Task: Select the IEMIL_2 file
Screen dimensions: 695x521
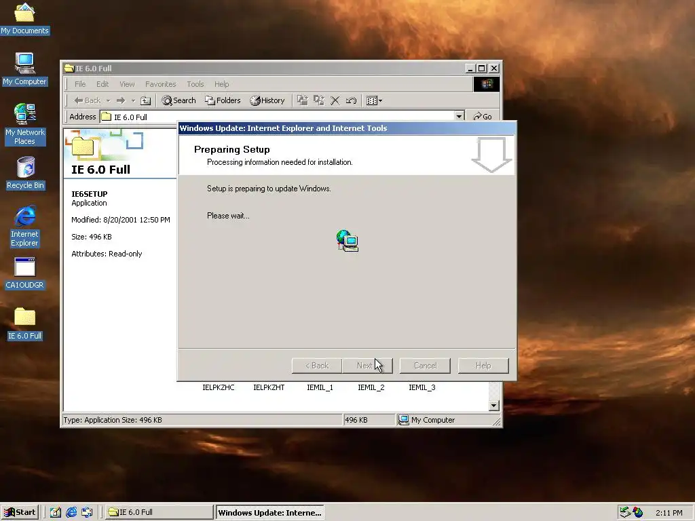Action: pos(371,387)
